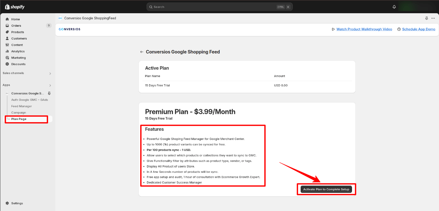Click Premium Plan - $3.99/Month heading
Image resolution: width=439 pixels, height=211 pixels.
click(x=190, y=112)
